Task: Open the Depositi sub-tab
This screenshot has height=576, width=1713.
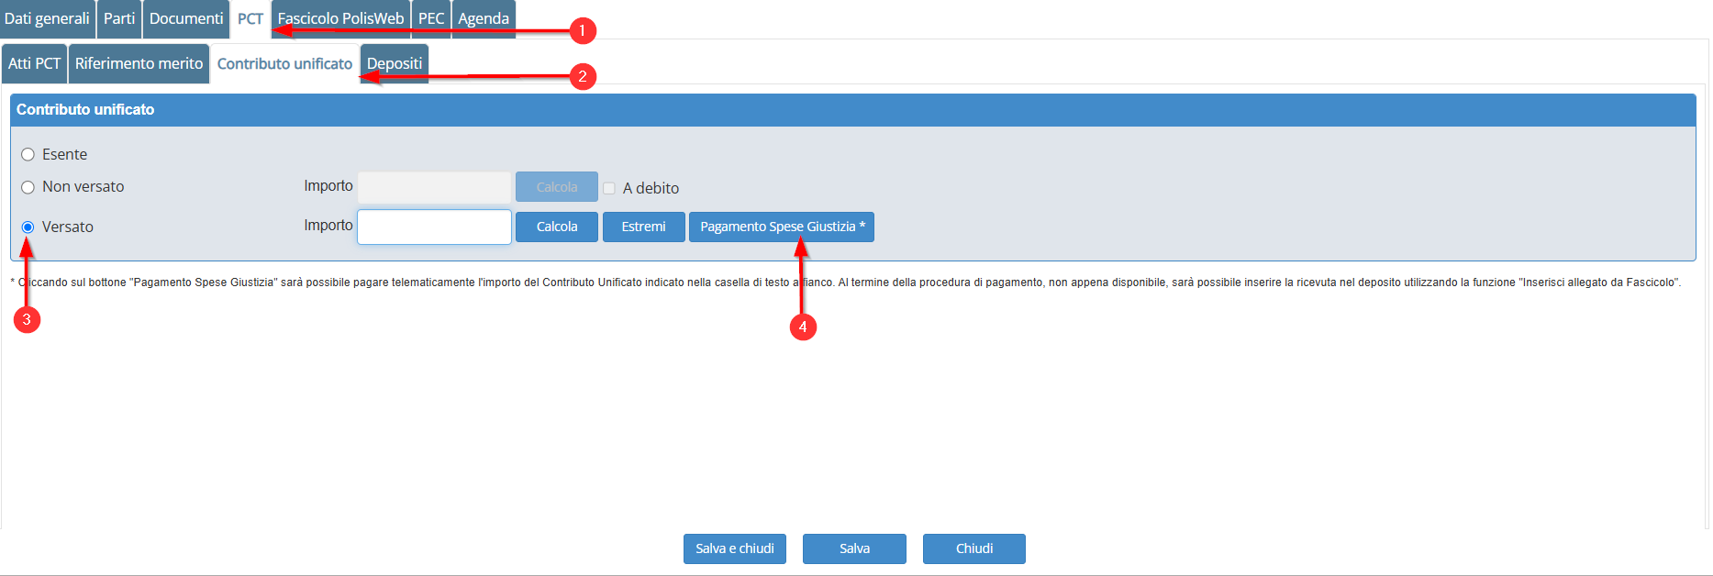Action: click(395, 63)
